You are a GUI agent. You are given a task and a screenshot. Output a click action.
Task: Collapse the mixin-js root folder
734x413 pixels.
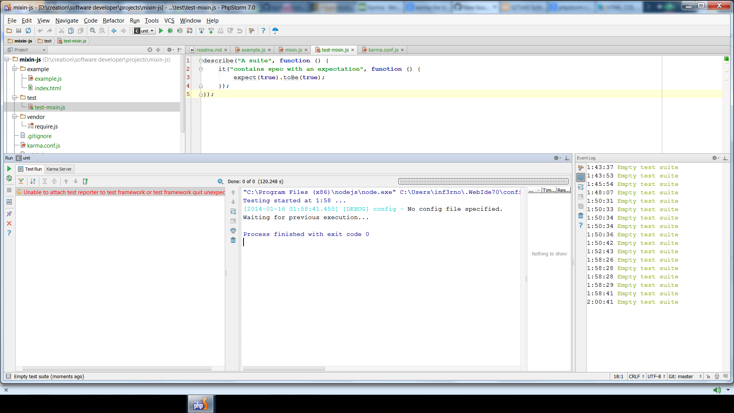(x=7, y=59)
